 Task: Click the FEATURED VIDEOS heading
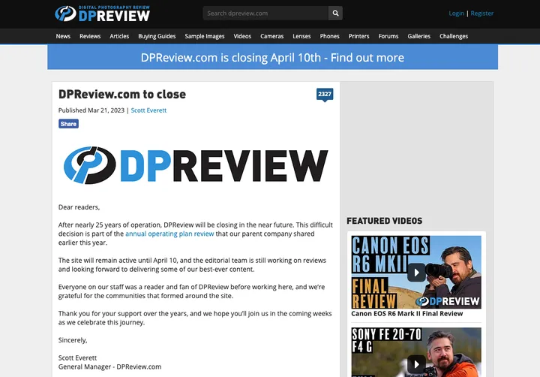[384, 221]
